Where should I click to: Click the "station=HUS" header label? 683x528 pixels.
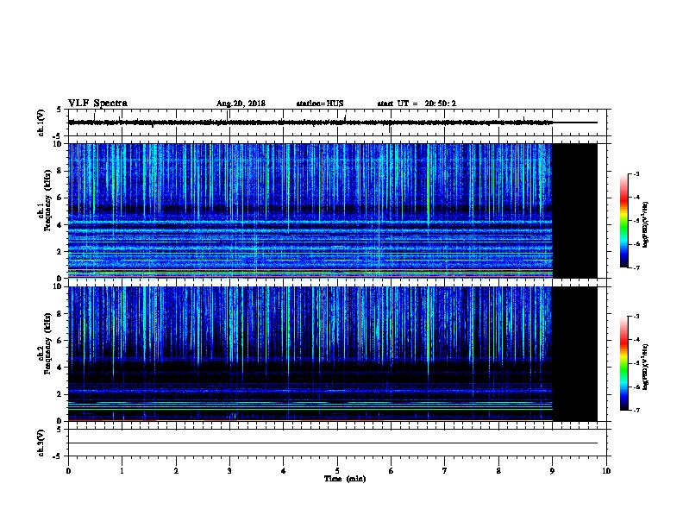320,104
